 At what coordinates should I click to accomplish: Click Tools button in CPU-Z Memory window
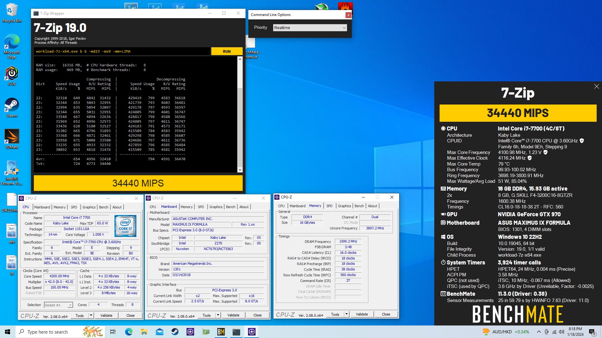point(335,314)
